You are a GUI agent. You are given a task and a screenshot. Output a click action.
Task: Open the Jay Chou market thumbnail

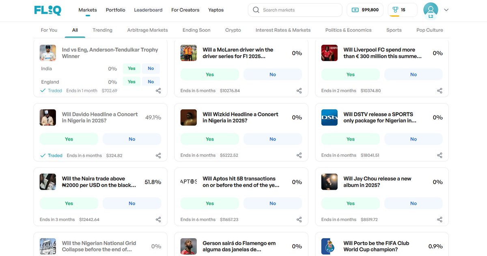pos(329,182)
